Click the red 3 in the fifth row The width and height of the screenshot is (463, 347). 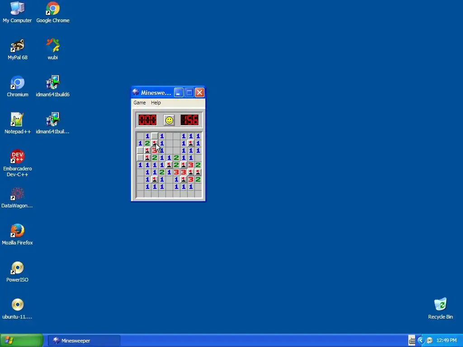click(191, 165)
